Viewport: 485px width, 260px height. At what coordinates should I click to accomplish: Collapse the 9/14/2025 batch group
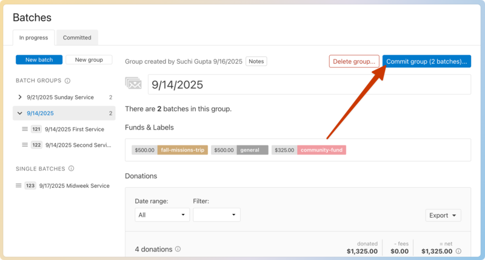(20, 113)
